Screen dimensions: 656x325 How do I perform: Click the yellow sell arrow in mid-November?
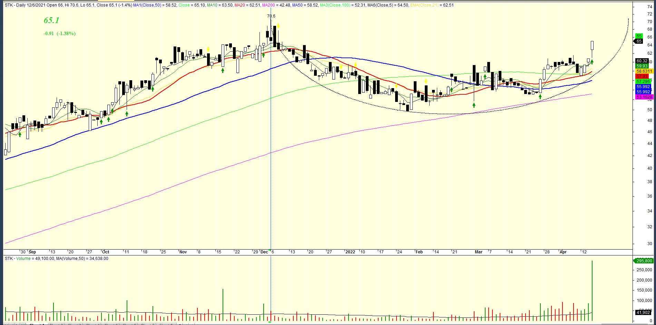(208, 49)
